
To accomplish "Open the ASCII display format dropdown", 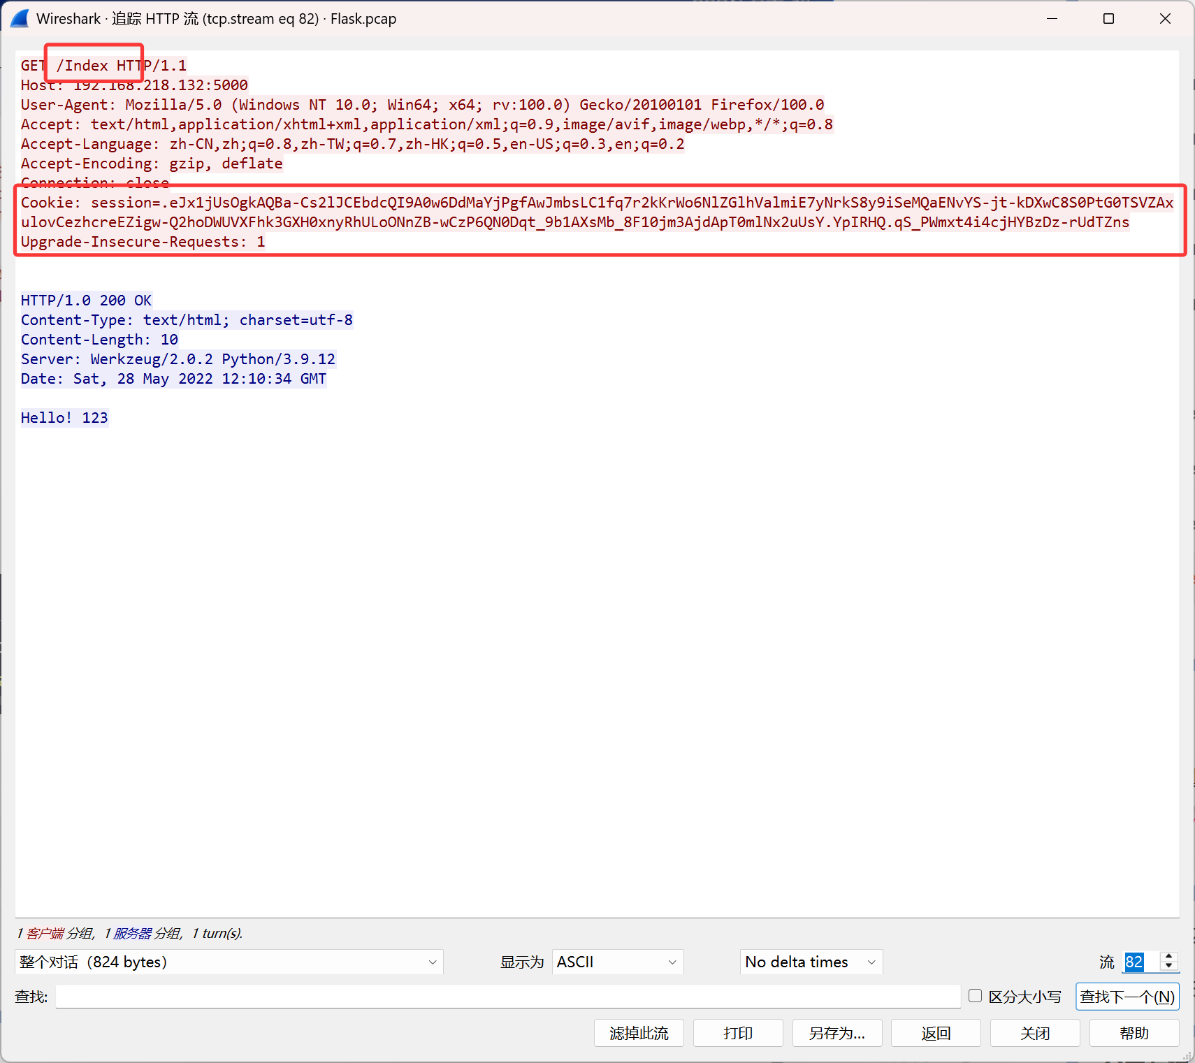I will (x=618, y=962).
